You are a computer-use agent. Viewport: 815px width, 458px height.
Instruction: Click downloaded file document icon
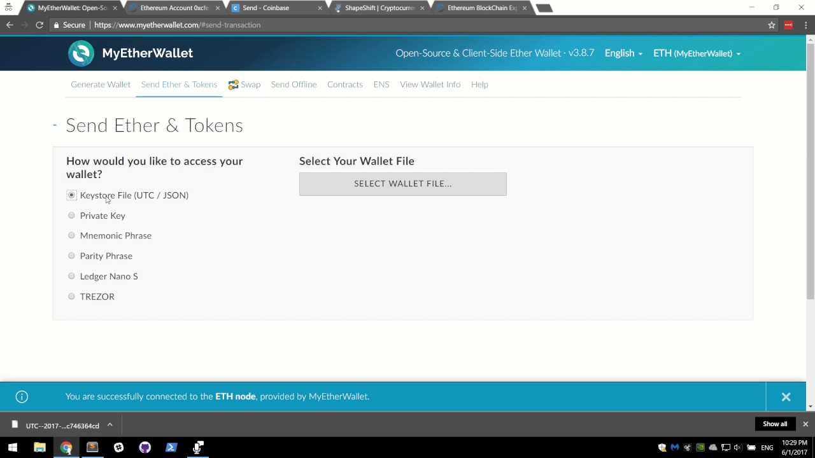[15, 425]
